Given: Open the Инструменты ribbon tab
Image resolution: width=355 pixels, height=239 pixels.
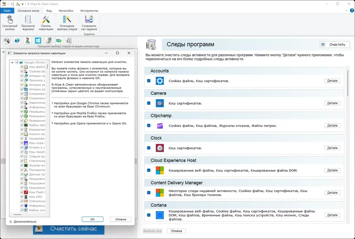Looking at the screenshot, I should point(89,11).
